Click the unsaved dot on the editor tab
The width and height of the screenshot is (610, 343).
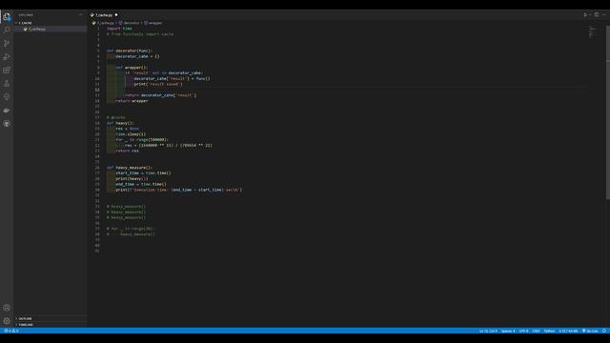click(x=116, y=15)
